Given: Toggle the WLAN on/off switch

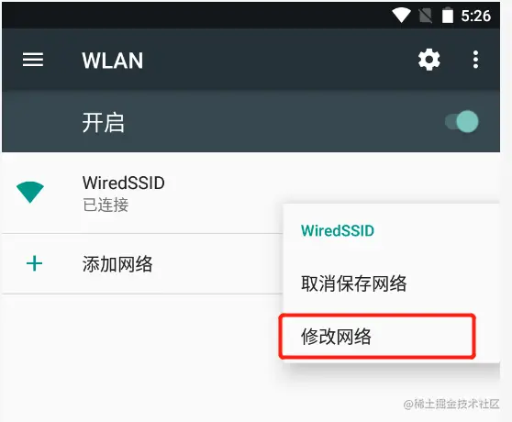Looking at the screenshot, I should point(462,122).
